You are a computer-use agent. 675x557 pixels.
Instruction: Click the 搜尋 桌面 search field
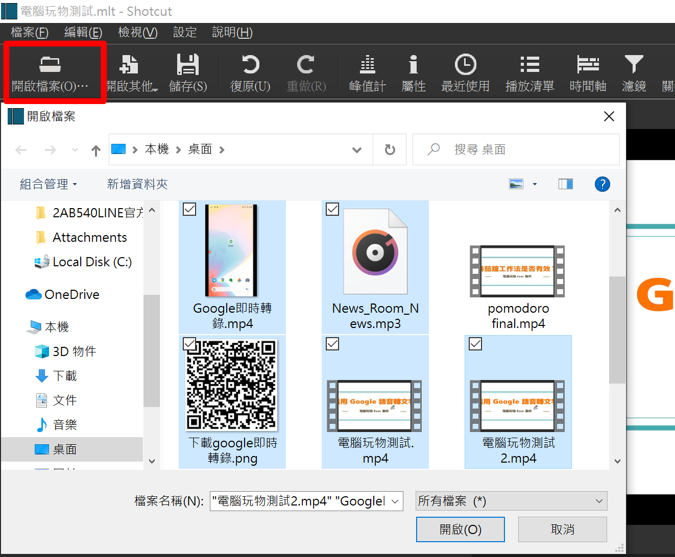pyautogui.click(x=516, y=149)
